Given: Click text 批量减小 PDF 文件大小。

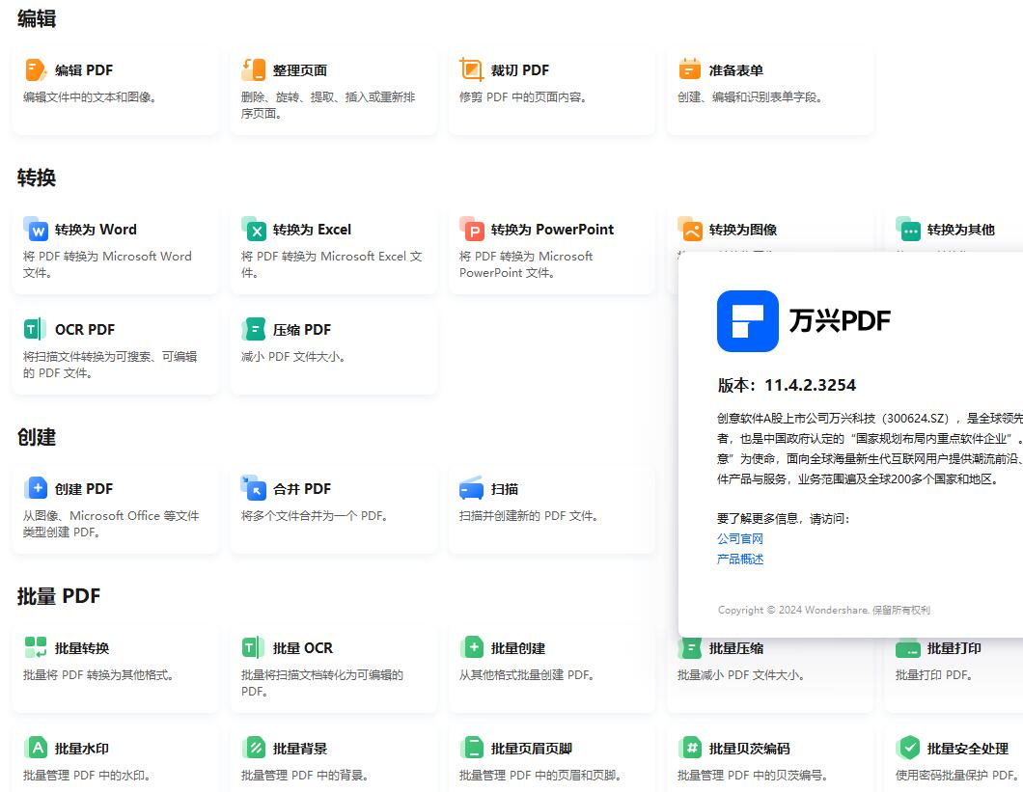Looking at the screenshot, I should point(740,675).
